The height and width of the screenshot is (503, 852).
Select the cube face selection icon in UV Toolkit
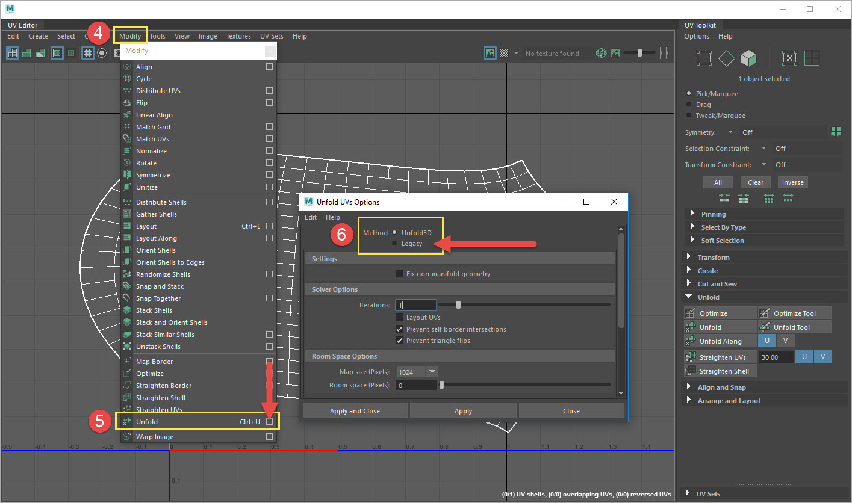(749, 58)
